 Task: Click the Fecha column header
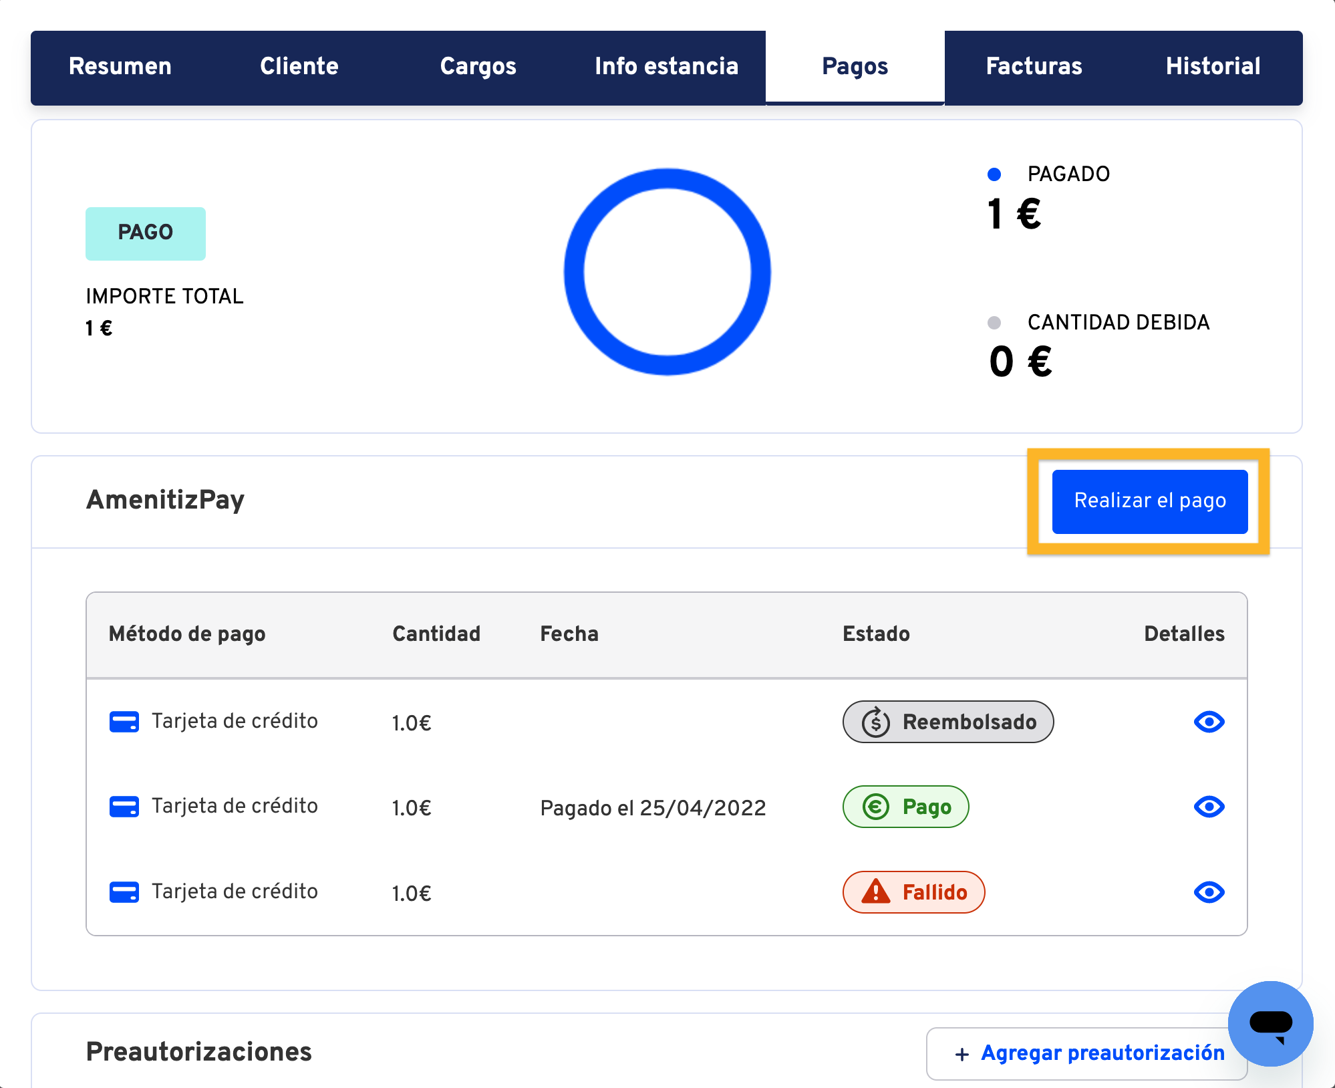point(569,634)
